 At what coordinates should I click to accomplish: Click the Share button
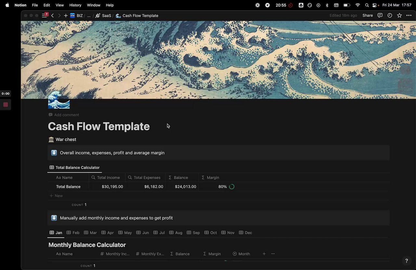click(x=368, y=16)
